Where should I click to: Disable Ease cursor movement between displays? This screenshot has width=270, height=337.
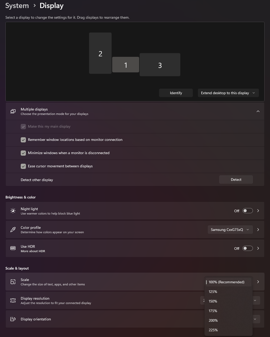23,166
